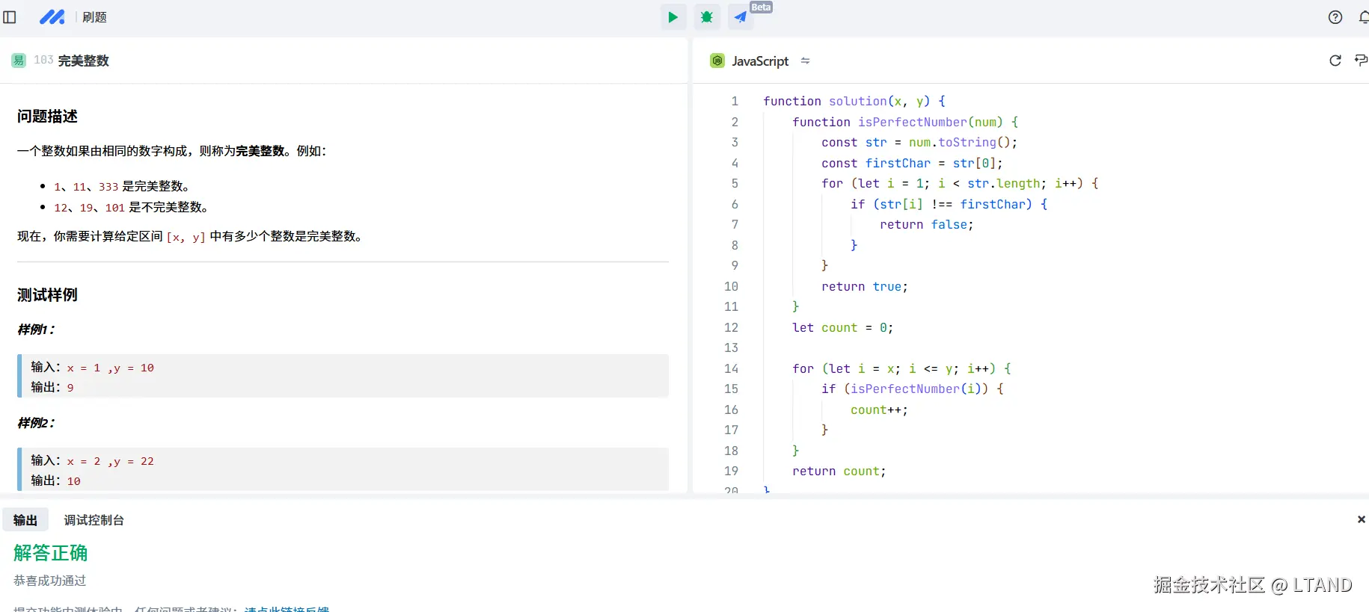Reset code with the refresh icon
This screenshot has height=612, width=1369.
[x=1335, y=61]
